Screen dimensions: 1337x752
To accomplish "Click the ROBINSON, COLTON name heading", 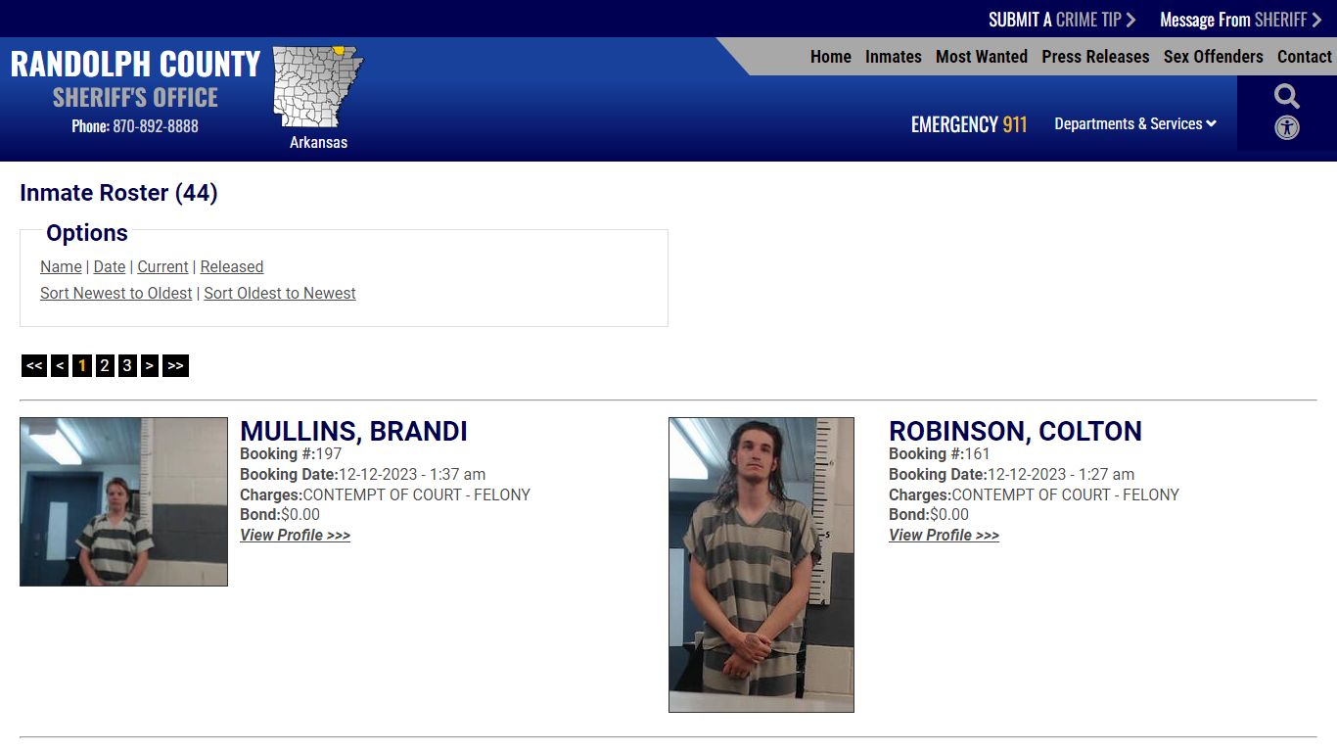I will (x=1015, y=432).
